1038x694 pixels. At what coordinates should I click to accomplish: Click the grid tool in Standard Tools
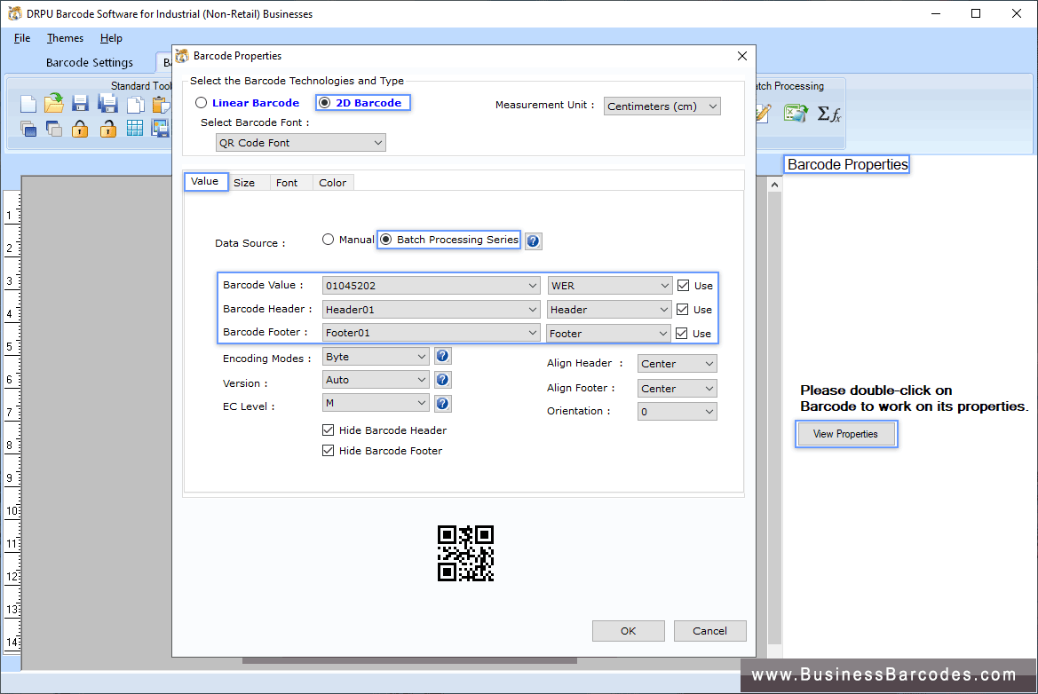pos(135,128)
